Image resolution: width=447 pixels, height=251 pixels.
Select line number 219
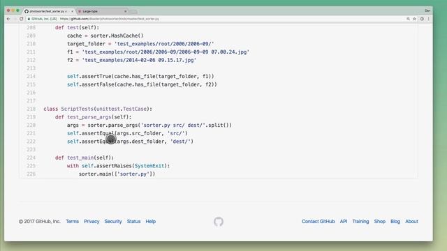tap(31, 117)
